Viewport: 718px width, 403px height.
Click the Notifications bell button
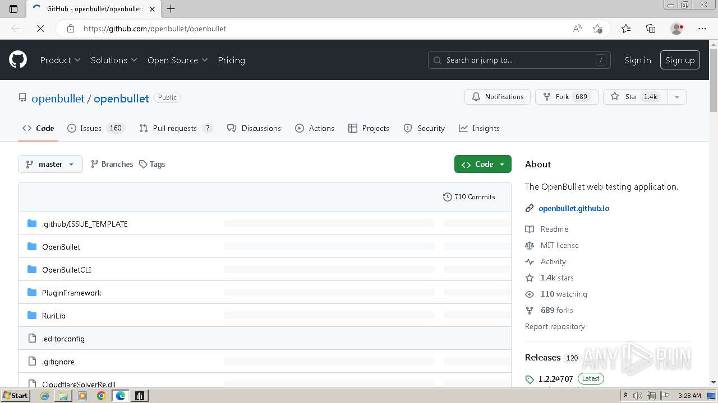498,97
